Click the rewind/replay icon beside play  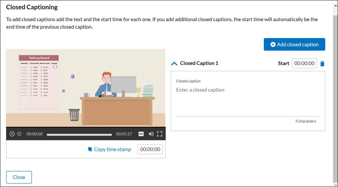19,134
